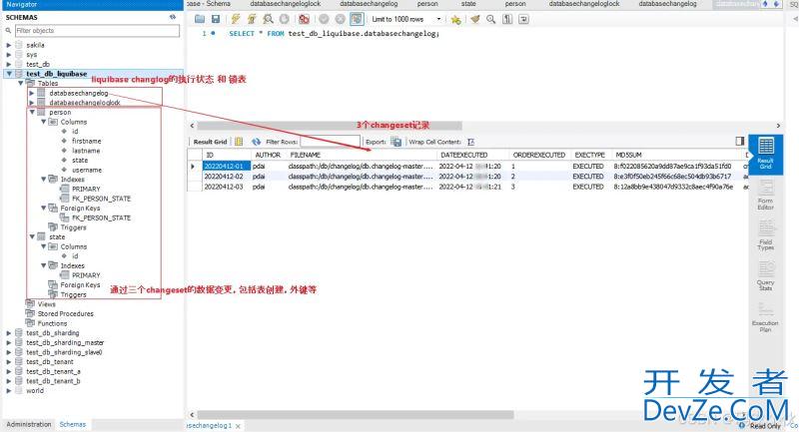Image resolution: width=799 pixels, height=432 pixels.
Task: Select cell 20220412-02 in the ID column
Action: (224, 177)
